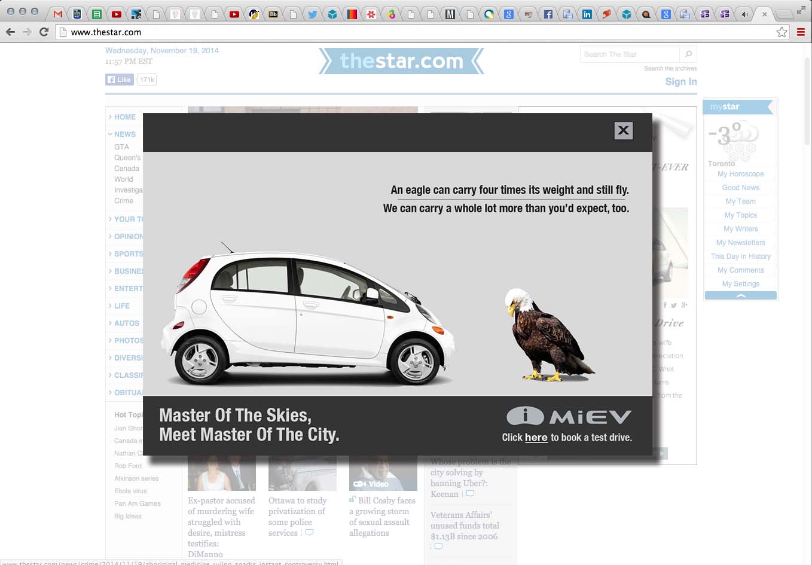Open GTA under News
The width and height of the screenshot is (812, 565).
[121, 146]
